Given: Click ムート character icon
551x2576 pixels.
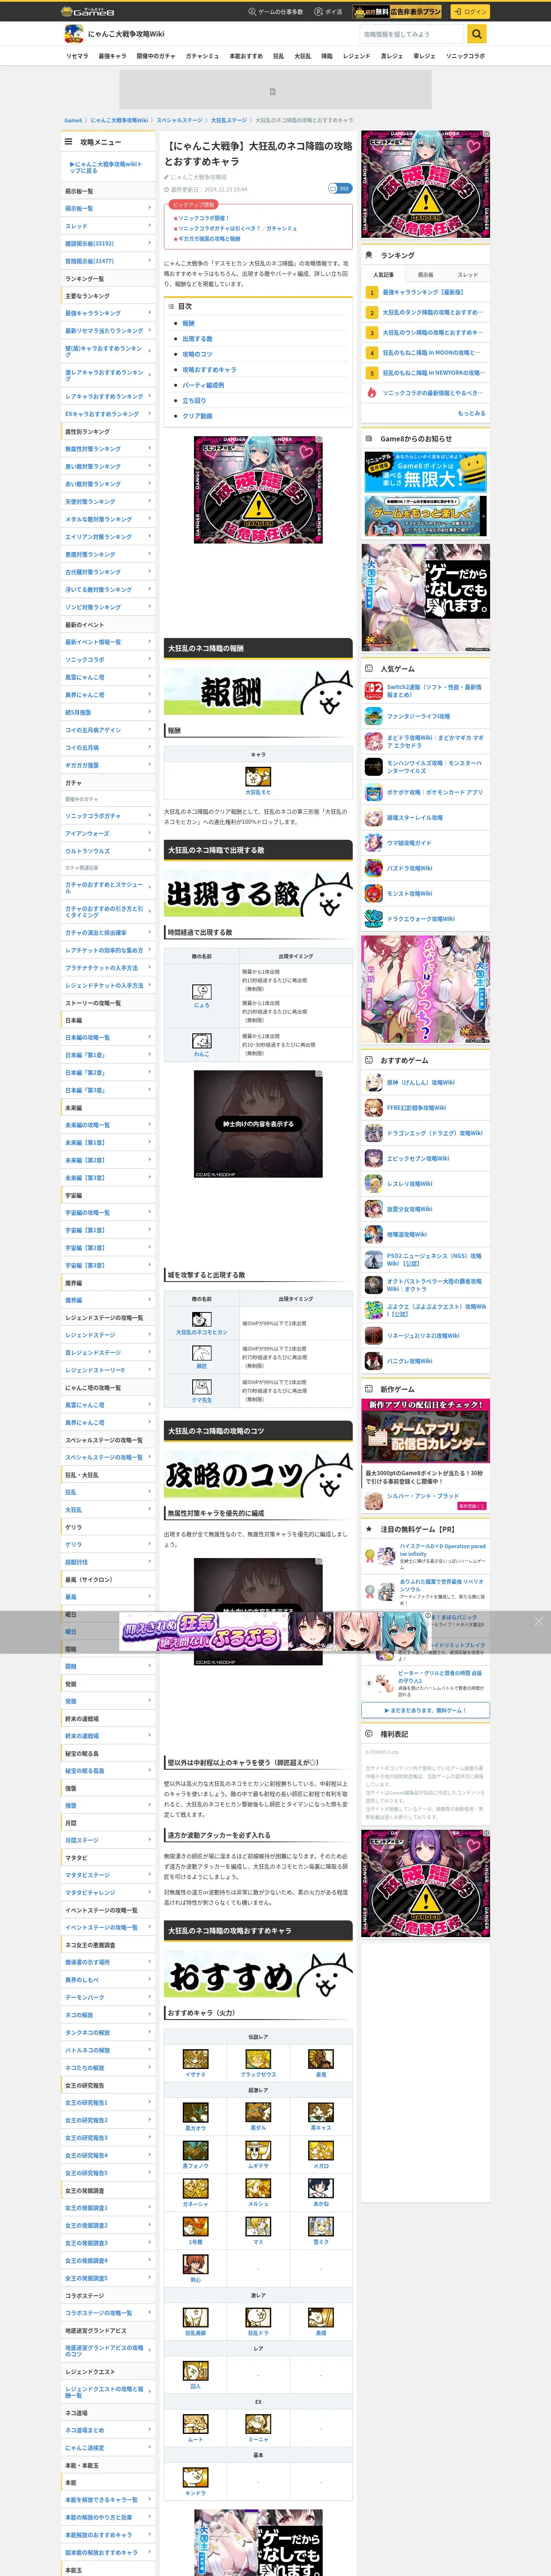Looking at the screenshot, I should [196, 2423].
